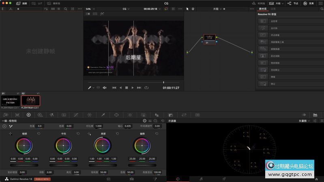This screenshot has height=182, width=324.
Task: Select the hand pan tool in node editor
Action: 193,9
